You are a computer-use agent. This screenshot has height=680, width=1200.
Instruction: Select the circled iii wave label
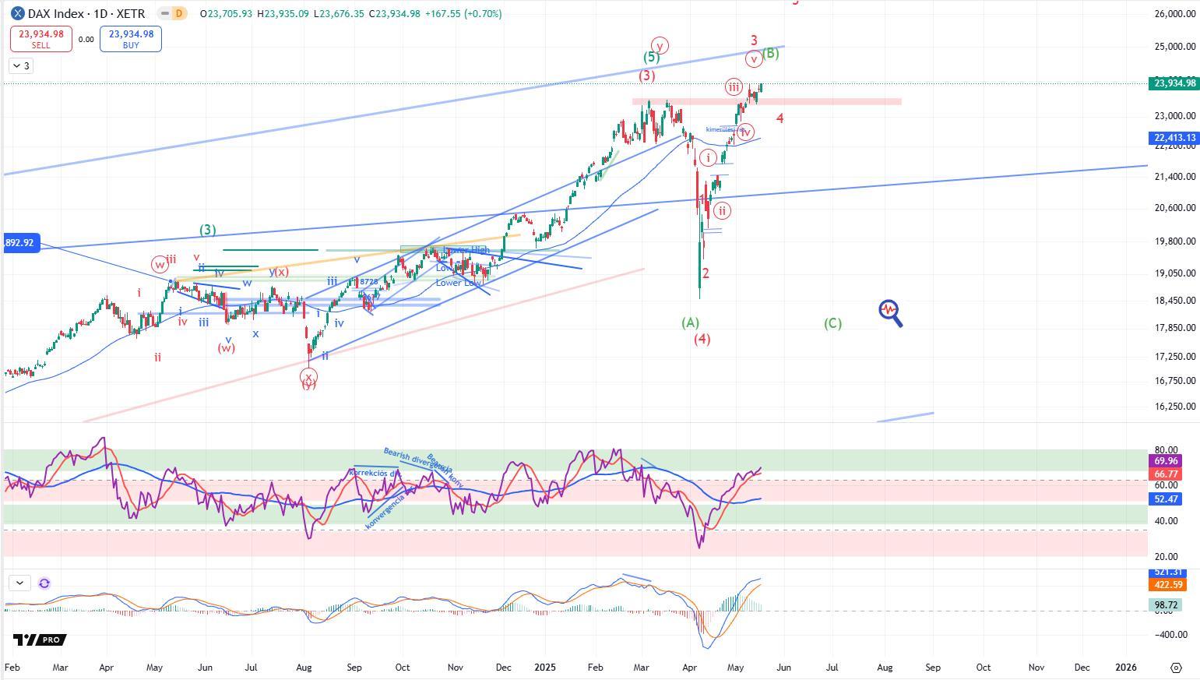[734, 86]
